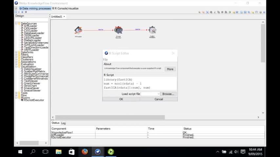Click the Wi-Fi network tray icon
Screen dimensions: 280x157
pos(230,152)
